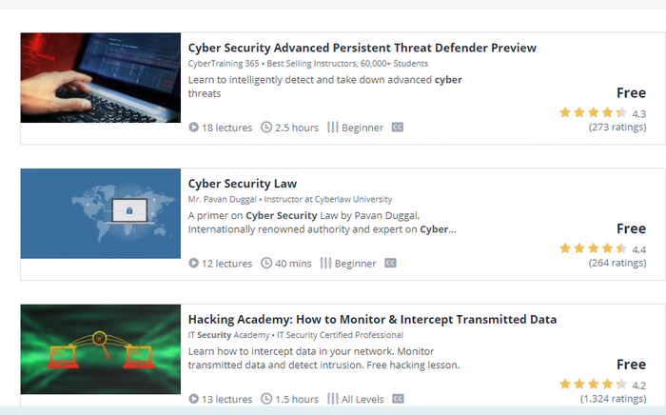
Task: Click instructor name Mr. Pavan Duggal
Action: [226, 200]
